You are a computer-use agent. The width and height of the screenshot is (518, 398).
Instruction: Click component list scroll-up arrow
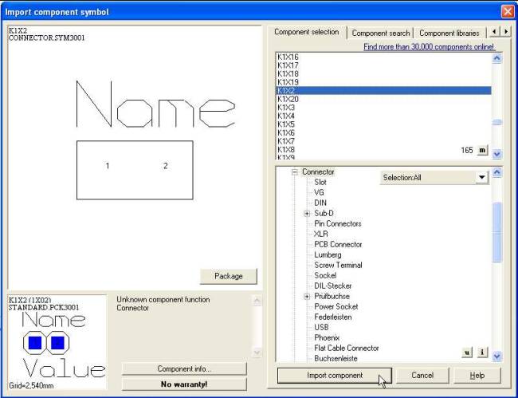click(x=496, y=58)
